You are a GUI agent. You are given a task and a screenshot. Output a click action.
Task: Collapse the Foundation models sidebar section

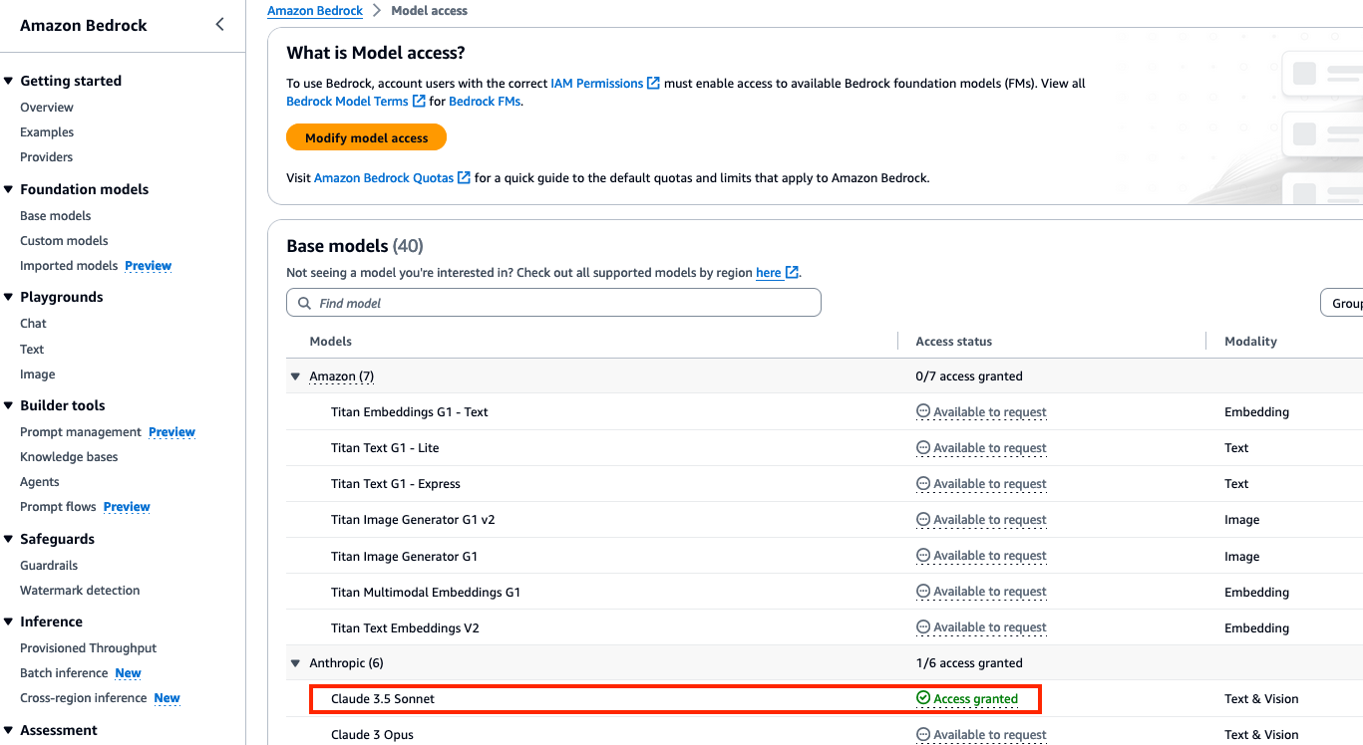pos(9,189)
